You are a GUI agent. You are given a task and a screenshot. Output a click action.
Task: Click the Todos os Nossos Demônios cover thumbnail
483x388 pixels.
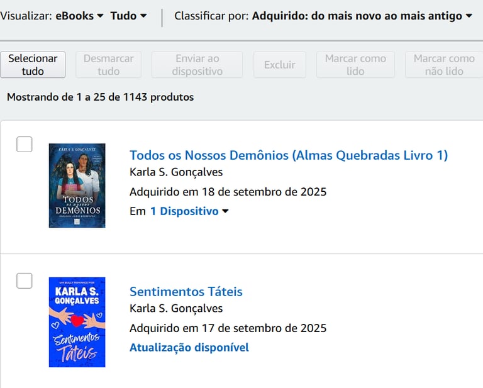point(77,186)
